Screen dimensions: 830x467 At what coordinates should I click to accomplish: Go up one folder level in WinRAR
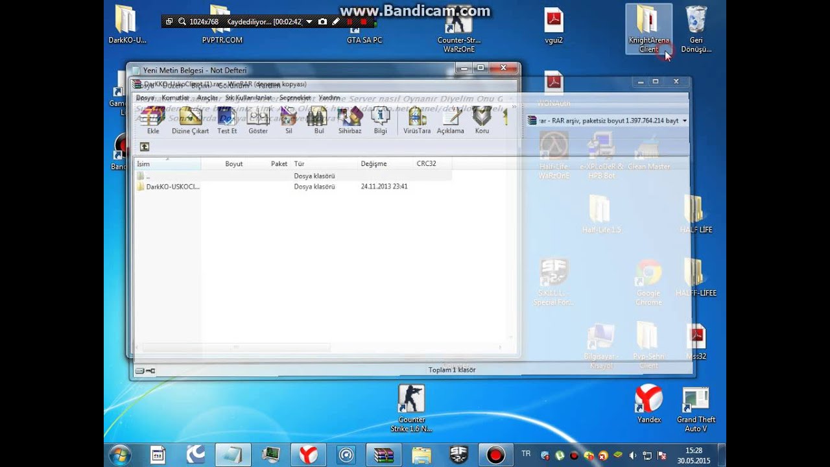point(145,147)
